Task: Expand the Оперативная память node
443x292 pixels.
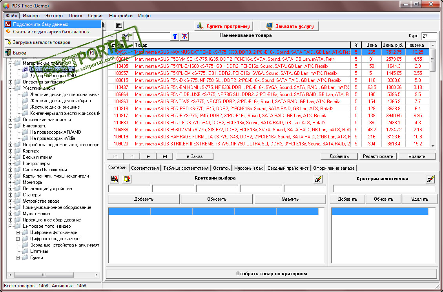Action: pos(11,82)
